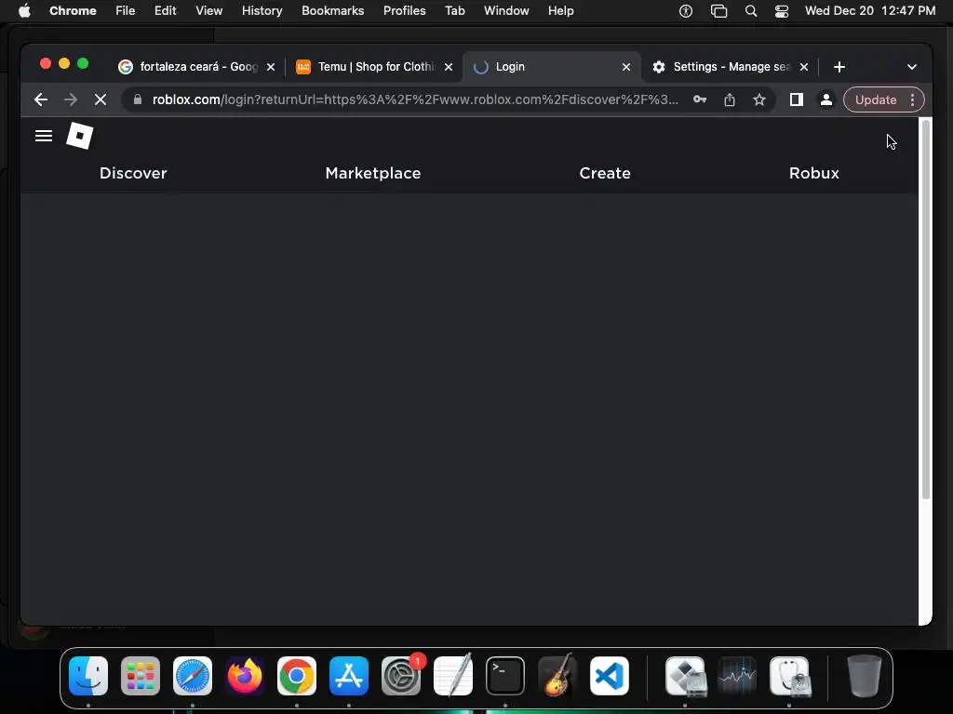The height and width of the screenshot is (714, 953).
Task: Open Boot Camp Assistant from the Dock
Action: (x=686, y=676)
